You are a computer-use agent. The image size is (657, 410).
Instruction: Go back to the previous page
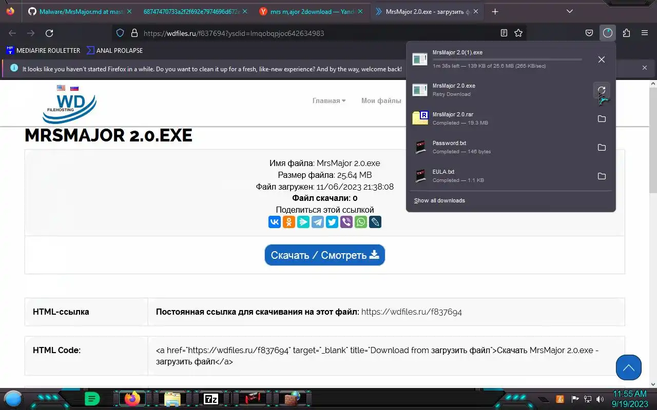click(12, 33)
